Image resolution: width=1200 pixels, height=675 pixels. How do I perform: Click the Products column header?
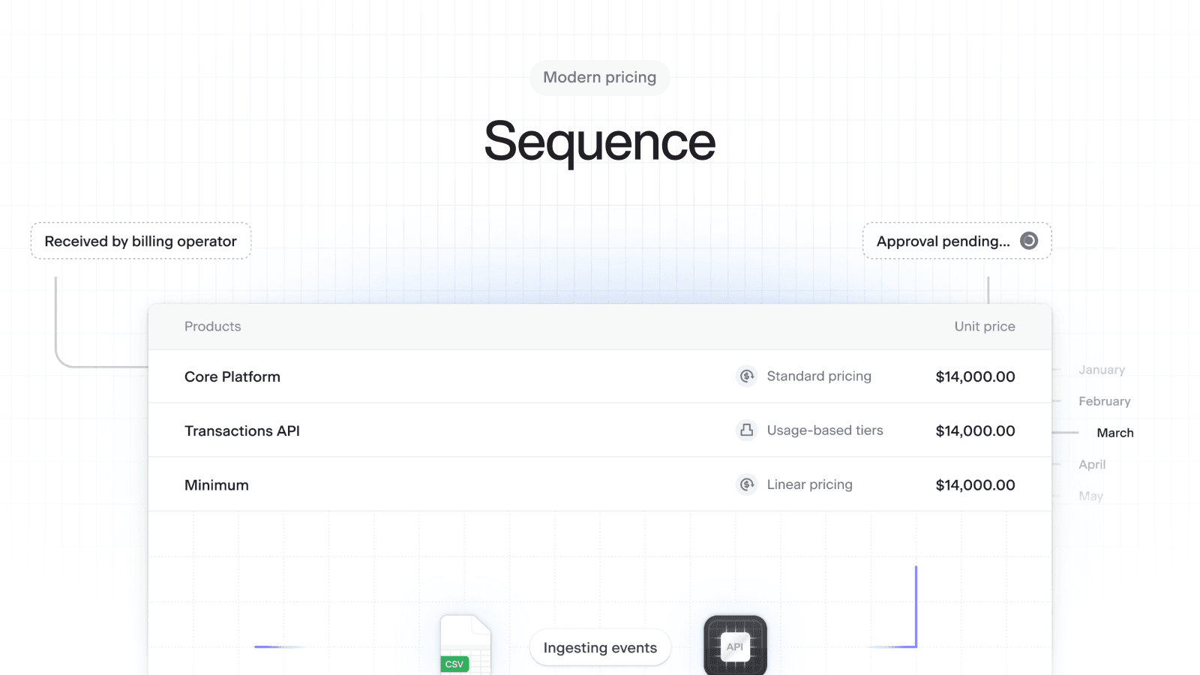coord(213,326)
